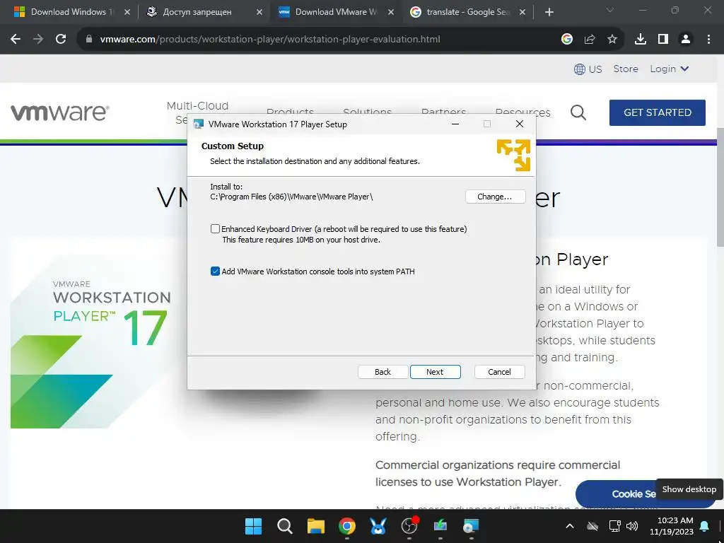Screen dimensions: 724x543
Task: Click the Chrome taskbar icon
Action: [x=346, y=526]
